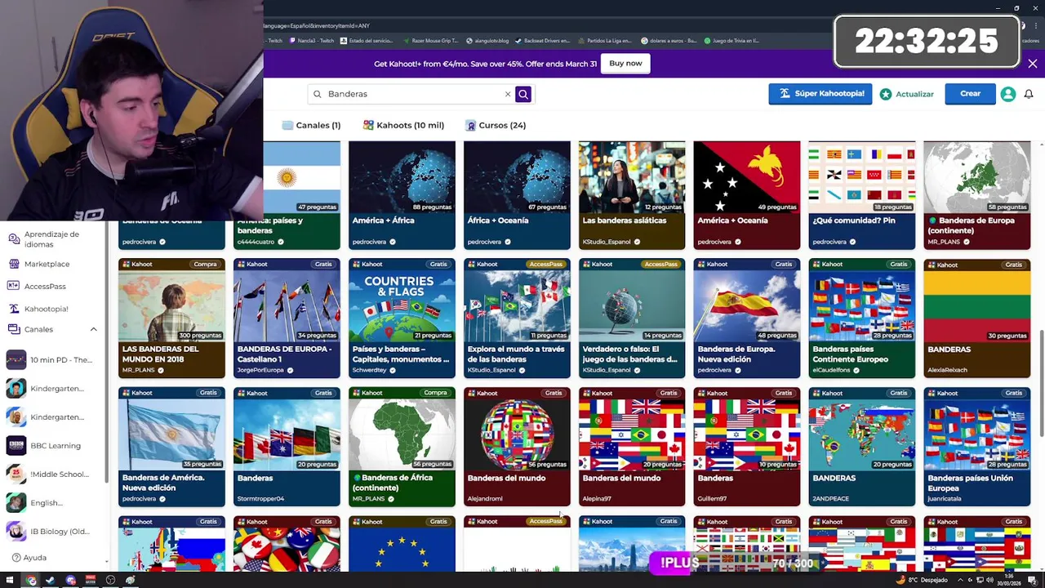Screen dimensions: 1045x588
Task: Open América + Oceanía kahoot card
Action: (x=747, y=196)
